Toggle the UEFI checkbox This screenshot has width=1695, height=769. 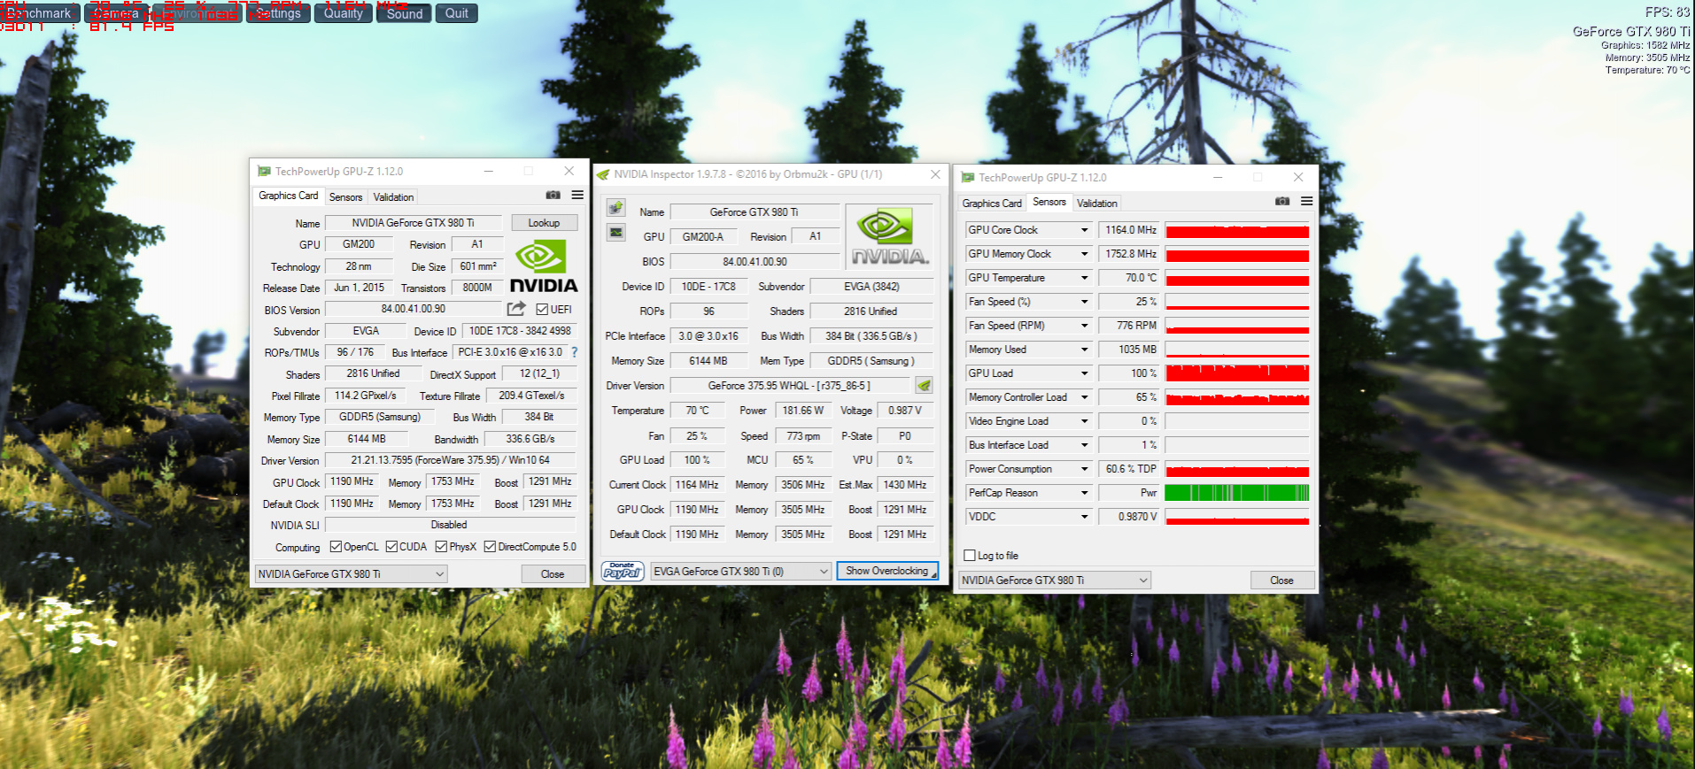pyautogui.click(x=542, y=309)
